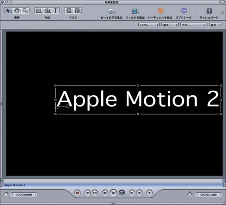
Task: Click the left pane divider handle
Action: 1,104
